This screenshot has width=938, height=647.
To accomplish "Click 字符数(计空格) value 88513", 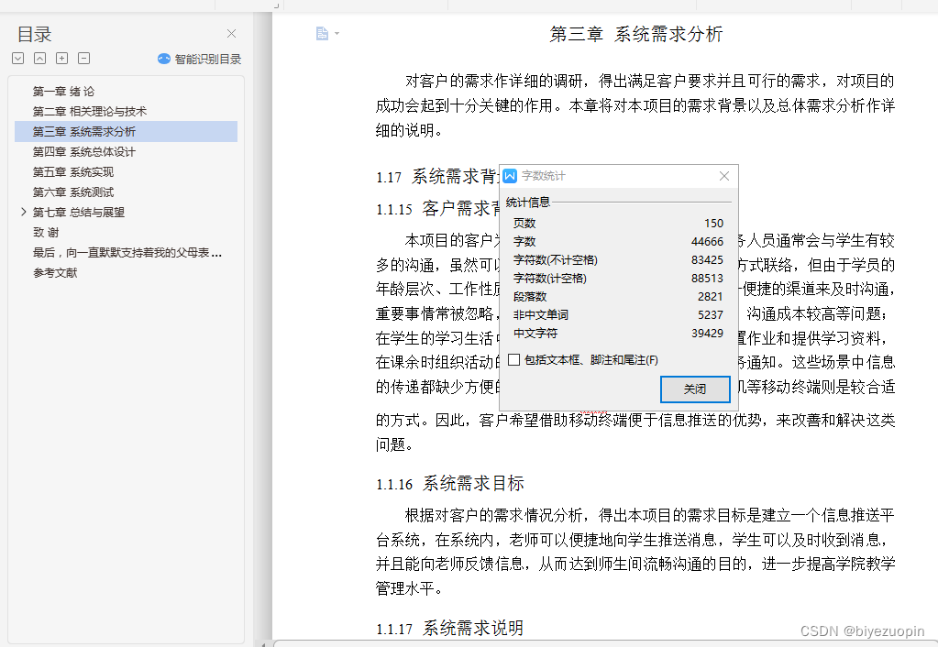I will pyautogui.click(x=707, y=278).
